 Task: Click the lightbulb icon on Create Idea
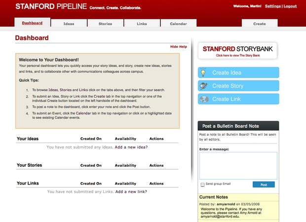(x=203, y=73)
